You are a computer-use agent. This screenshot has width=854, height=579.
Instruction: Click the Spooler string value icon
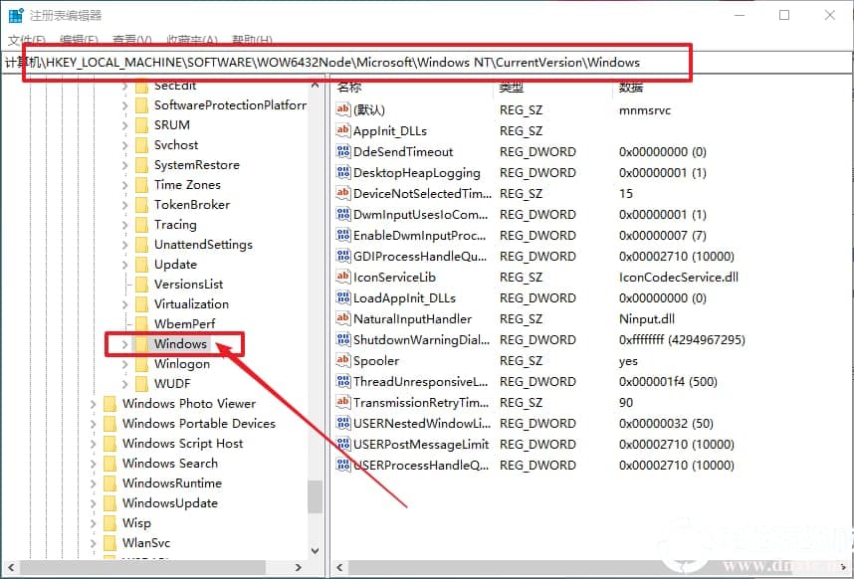click(343, 360)
